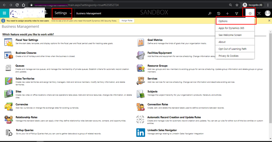272x142 pixels.
Task: Open the Queues link
Action: coord(20,66)
